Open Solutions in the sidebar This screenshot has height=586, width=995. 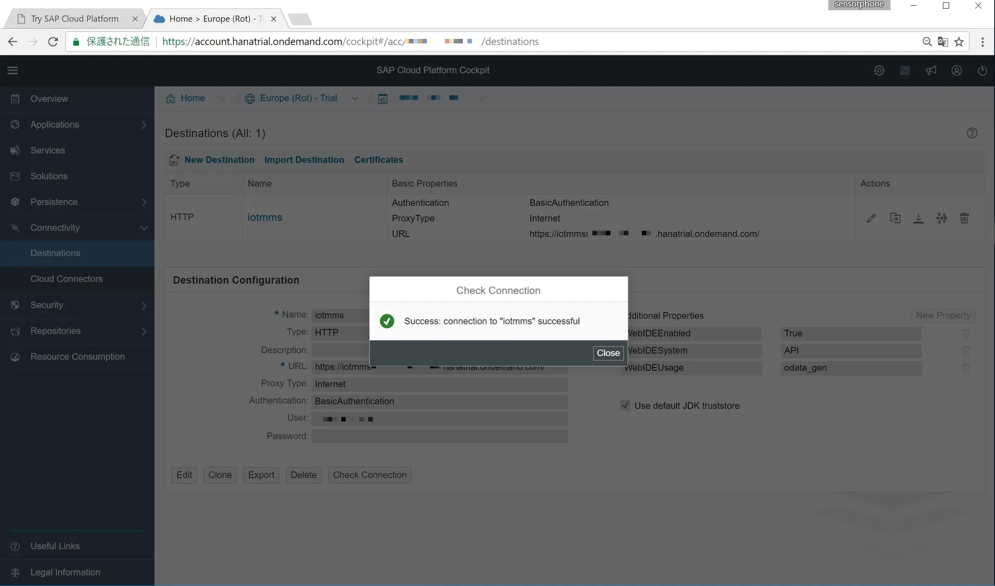pyautogui.click(x=77, y=176)
